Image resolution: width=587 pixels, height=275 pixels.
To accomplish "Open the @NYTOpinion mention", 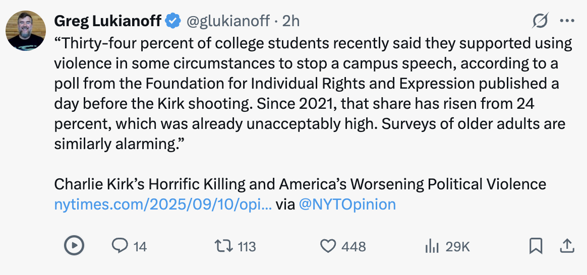I will click(347, 204).
